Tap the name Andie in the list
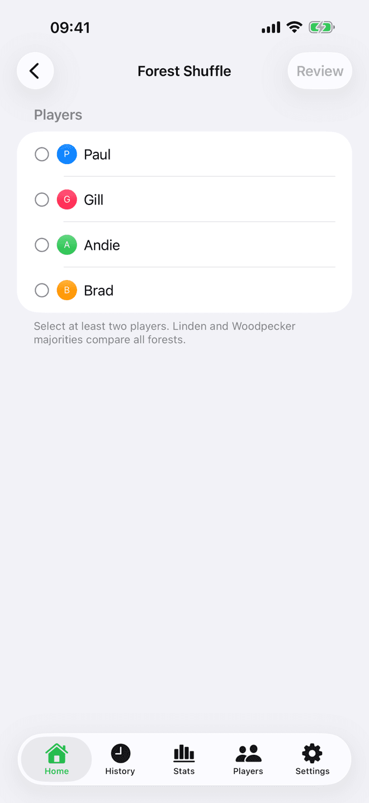 click(x=102, y=245)
